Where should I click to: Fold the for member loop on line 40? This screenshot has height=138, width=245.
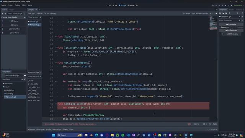pyautogui.click(x=56, y=81)
